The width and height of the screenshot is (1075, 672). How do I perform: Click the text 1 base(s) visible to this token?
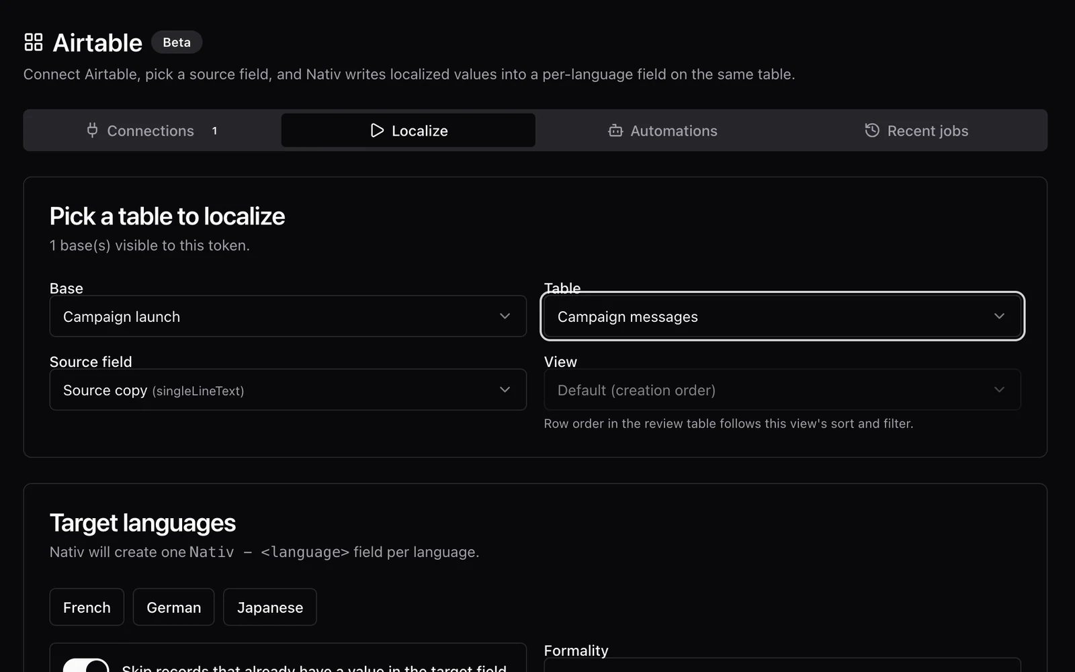coord(150,246)
